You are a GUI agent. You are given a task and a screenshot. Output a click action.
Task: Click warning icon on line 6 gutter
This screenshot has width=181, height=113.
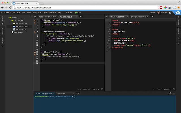point(35,32)
